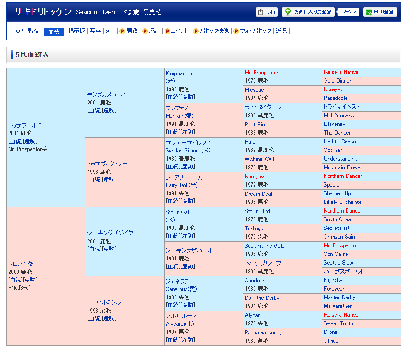Viewport: 404px width, 349px height.
Task: Open the Northern Dancer link beside Storm Bird
Action: coord(343,211)
